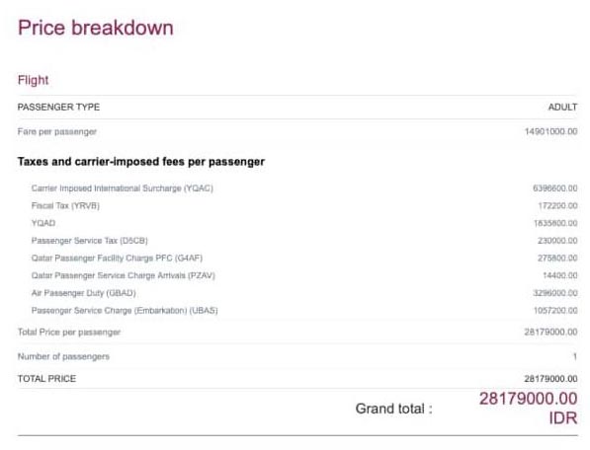Image resolution: width=590 pixels, height=450 pixels.
Task: Click Qatar Passenger Service Charge Arrivals line
Action: coord(124,275)
